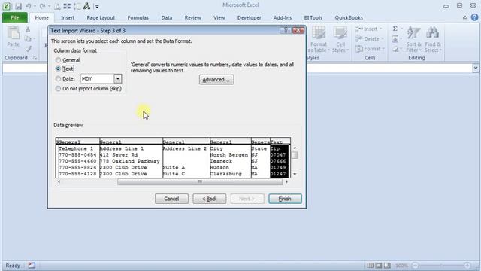Select the General column data format
The height and width of the screenshot is (271, 481).
coord(58,60)
